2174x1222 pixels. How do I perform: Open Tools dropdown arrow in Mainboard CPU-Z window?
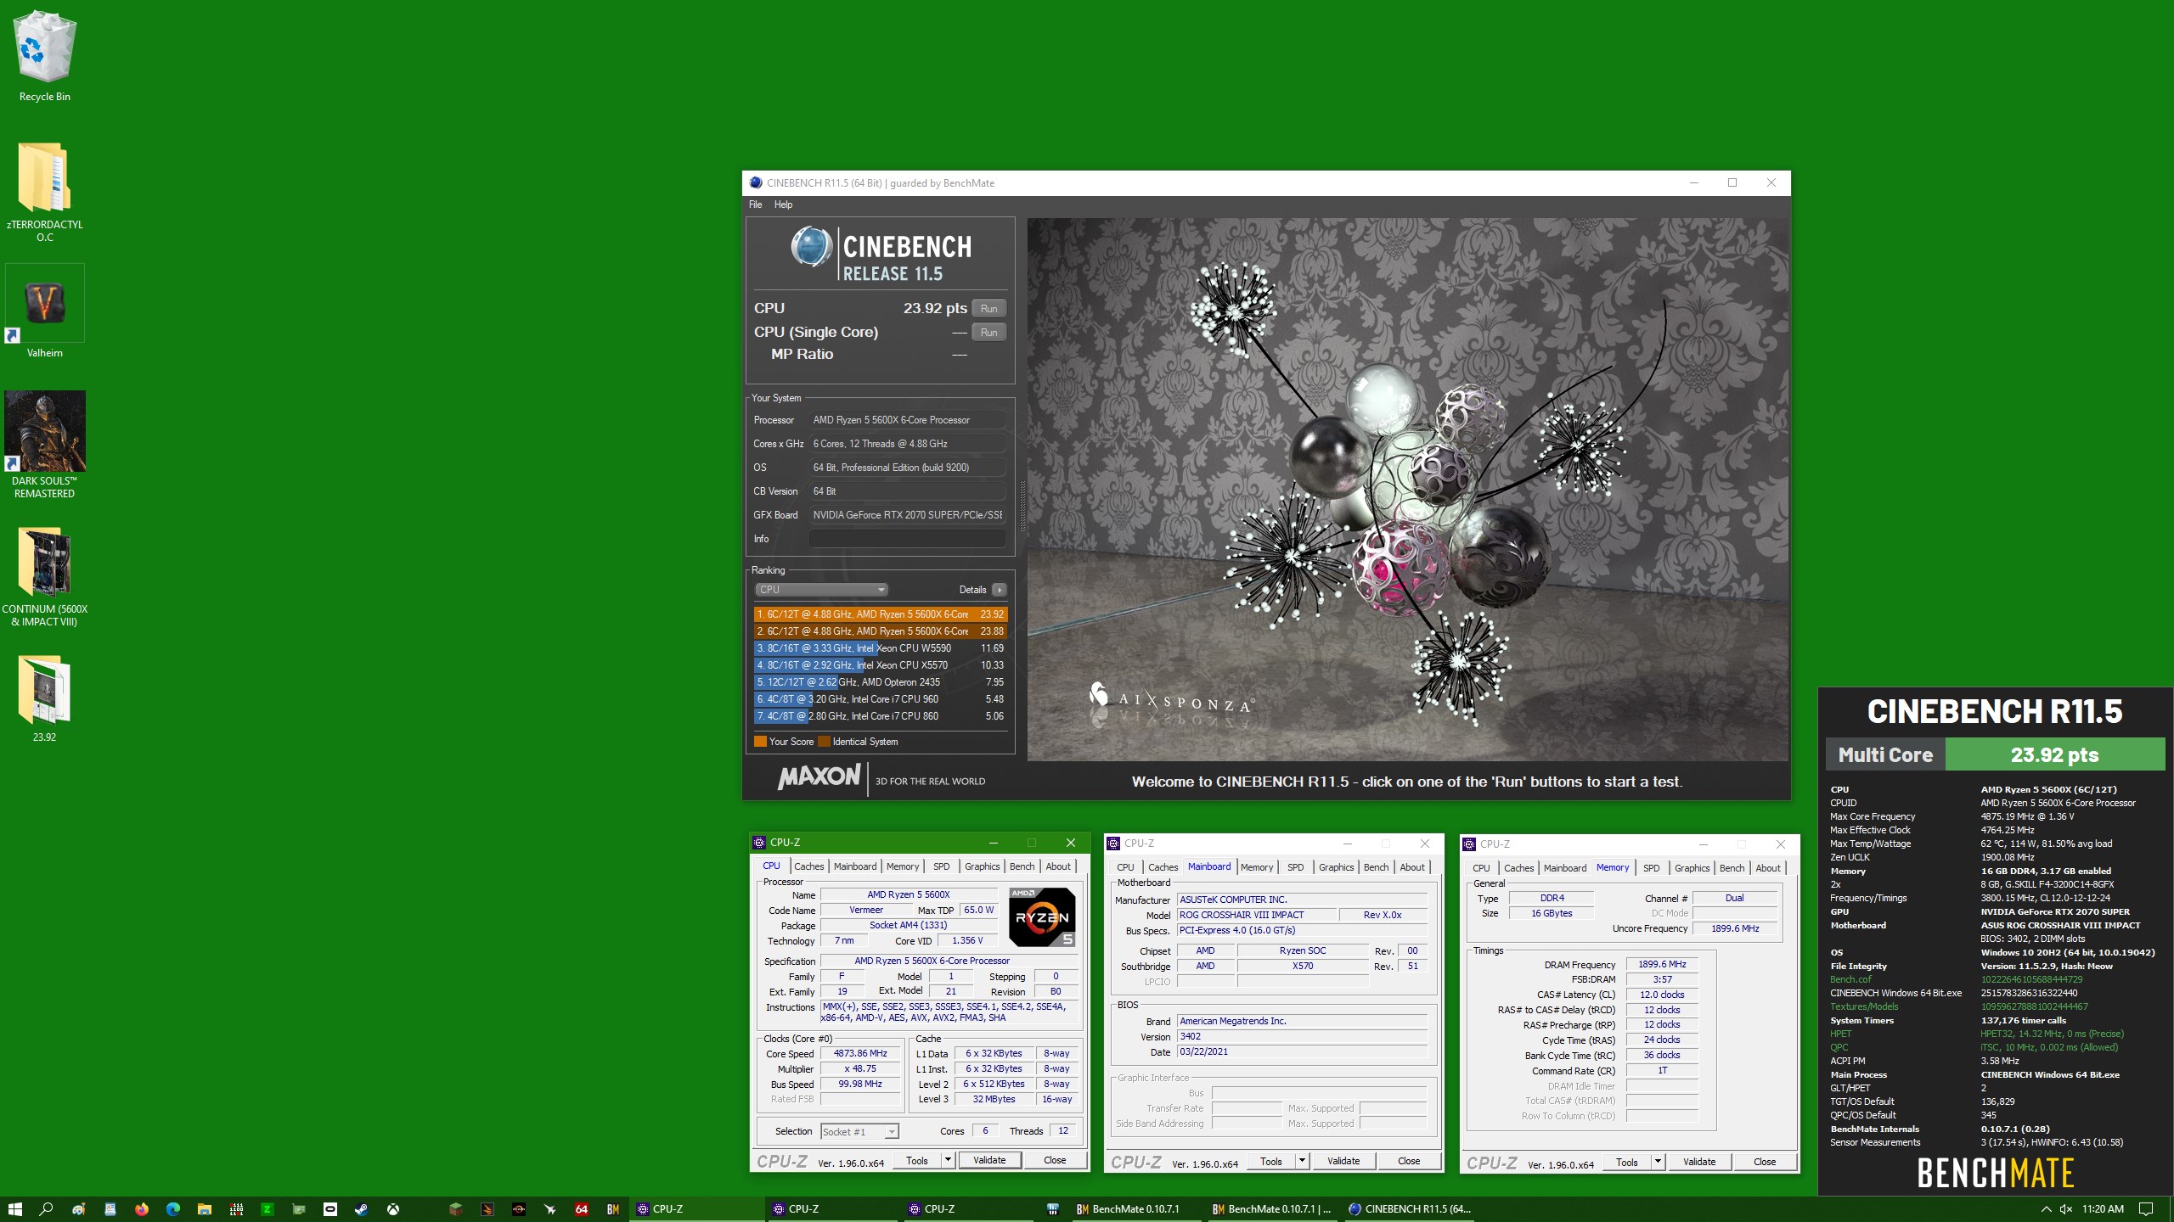coord(1302,1161)
